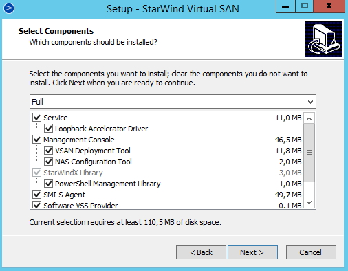Click the 46,5 MB size value
This screenshot has width=348, height=271.
click(288, 140)
